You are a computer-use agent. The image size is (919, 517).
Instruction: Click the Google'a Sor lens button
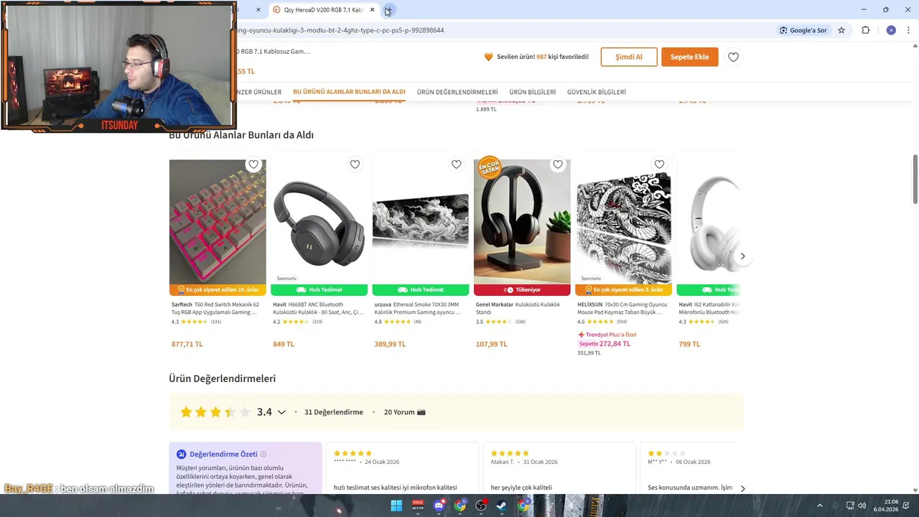[x=803, y=30]
